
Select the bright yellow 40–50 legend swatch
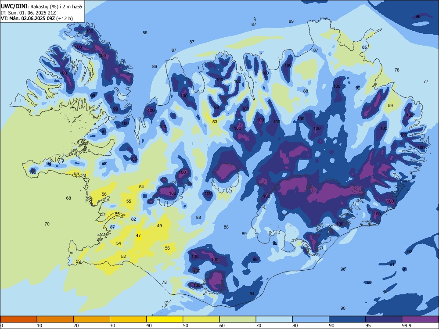point(165,319)
